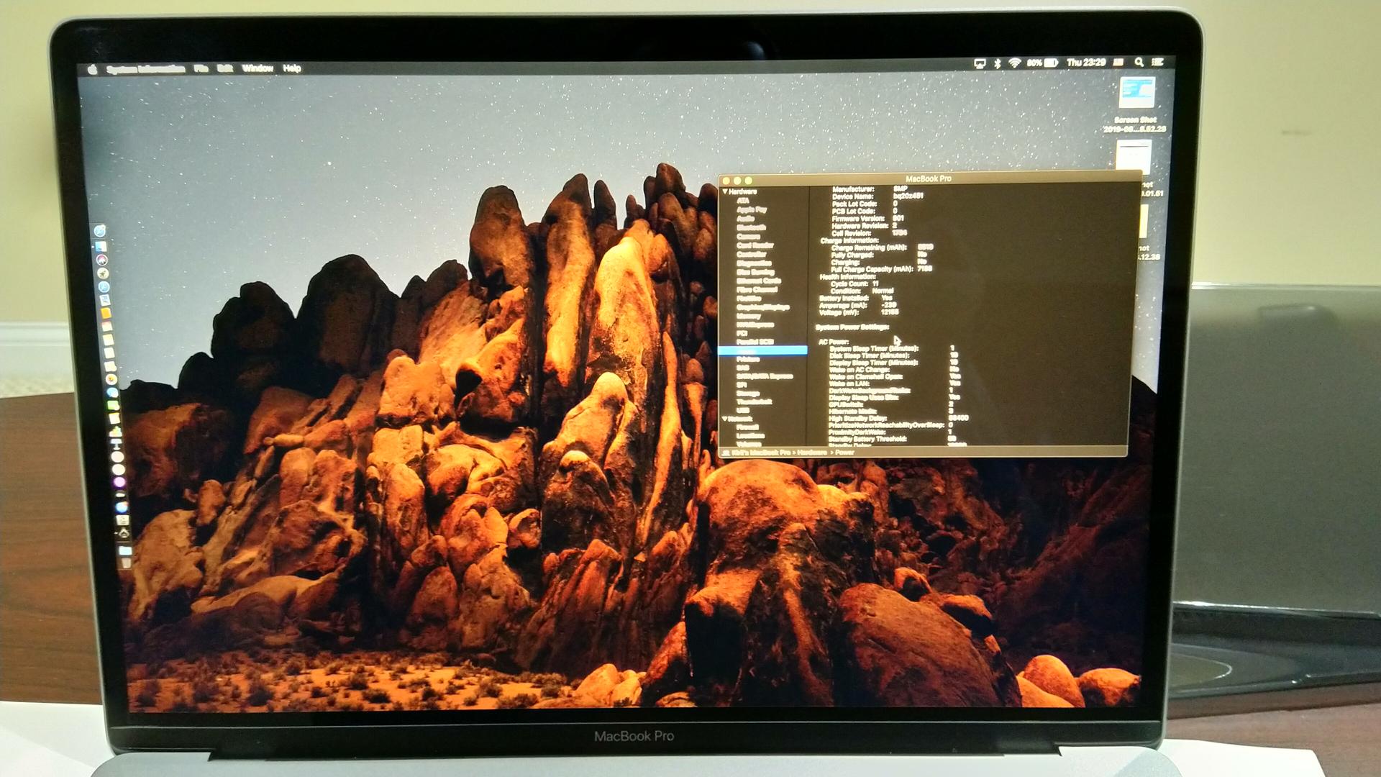The width and height of the screenshot is (1381, 777).
Task: Select Memory in the sidebar
Action: coord(749,316)
